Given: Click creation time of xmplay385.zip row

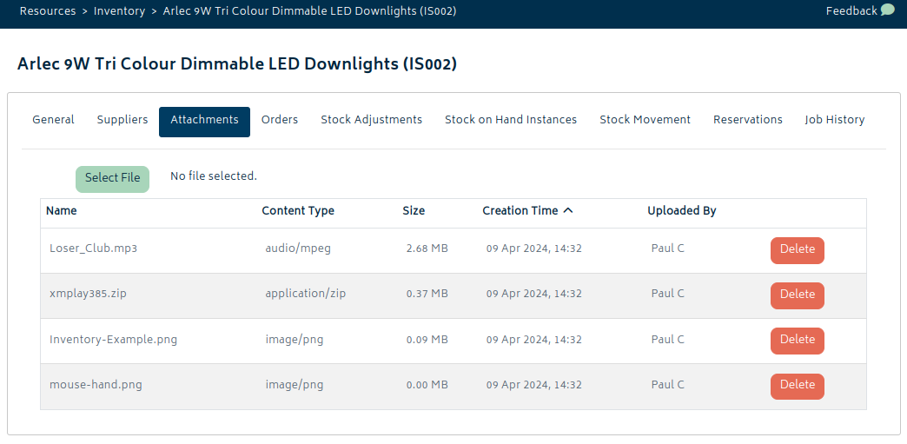Looking at the screenshot, I should click(534, 294).
